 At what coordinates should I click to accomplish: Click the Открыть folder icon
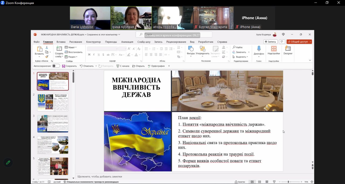pos(134,66)
